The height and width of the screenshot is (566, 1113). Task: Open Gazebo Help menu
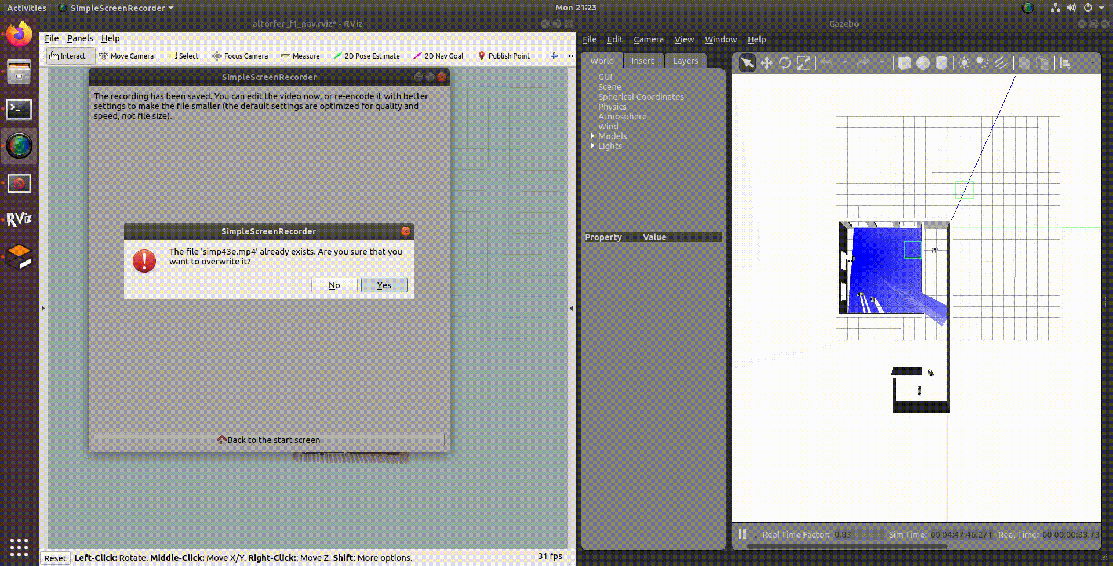click(x=756, y=39)
